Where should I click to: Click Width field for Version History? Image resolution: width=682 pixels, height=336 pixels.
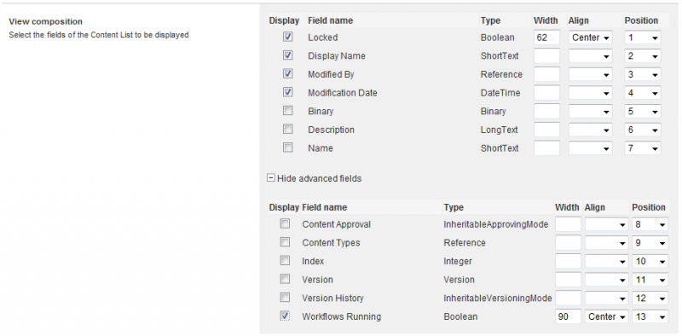point(569,298)
